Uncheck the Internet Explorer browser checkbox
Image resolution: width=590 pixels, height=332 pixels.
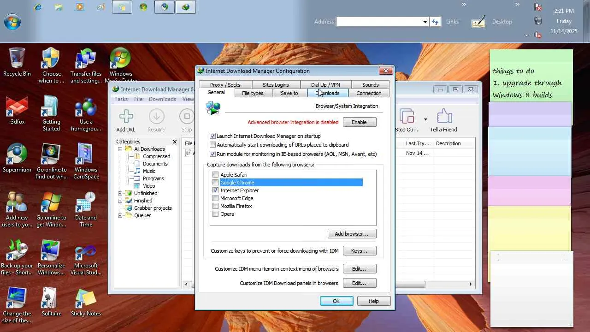point(215,190)
